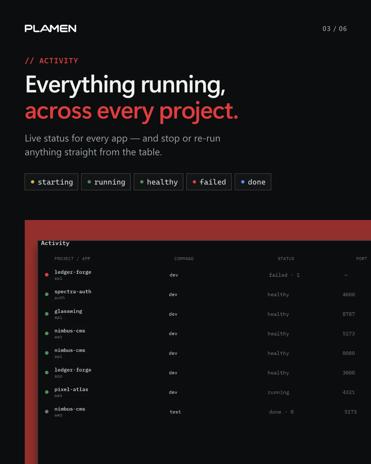Click the 'done · 0' status cell
This screenshot has width=371, height=464.
pos(281,412)
